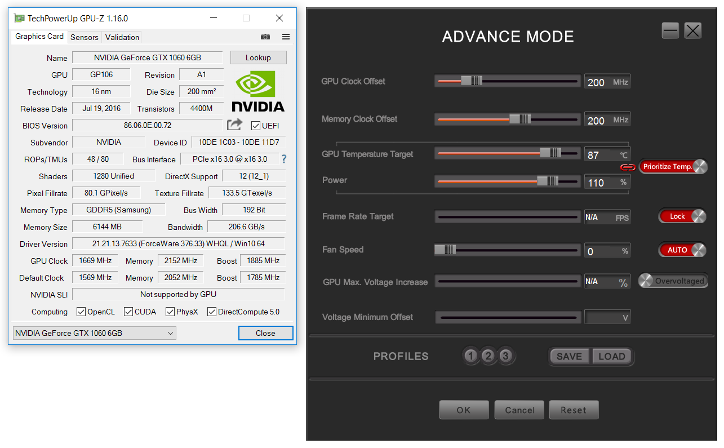724x448 pixels.
Task: Click the Device ID value "10DE 1C03 - 10DE 11D7"
Action: pyautogui.click(x=239, y=142)
